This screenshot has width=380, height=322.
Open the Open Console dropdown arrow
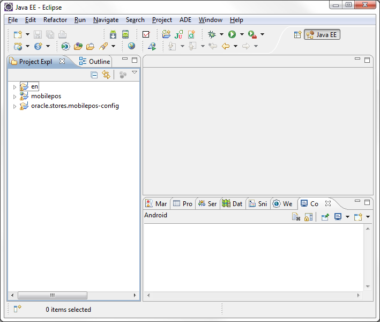[368, 217]
